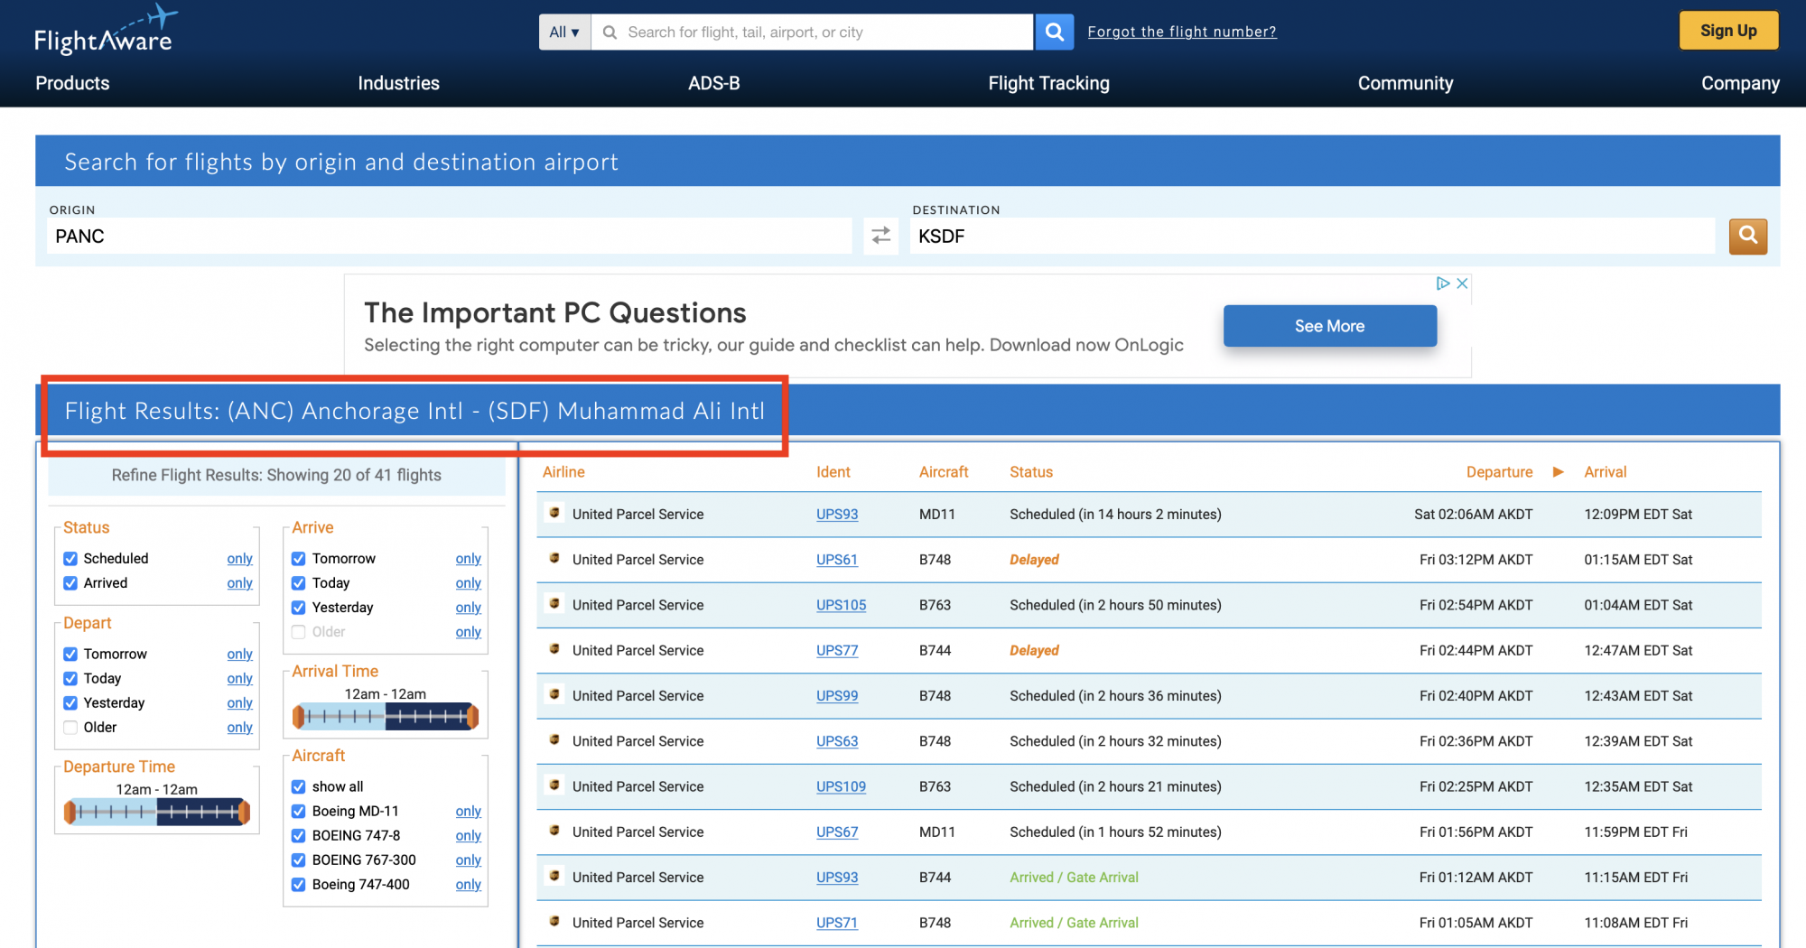Close the advertisement with X icon

point(1462,283)
